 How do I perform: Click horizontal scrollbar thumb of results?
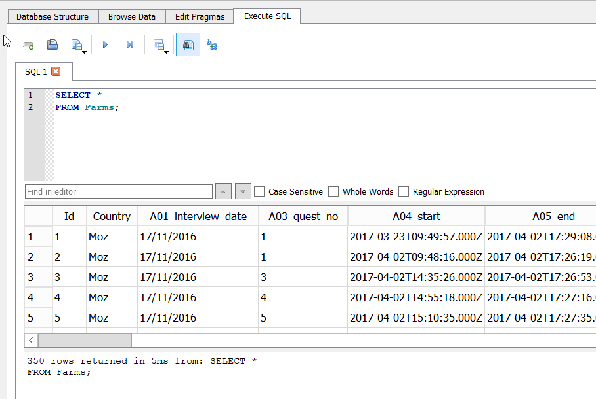(85, 340)
